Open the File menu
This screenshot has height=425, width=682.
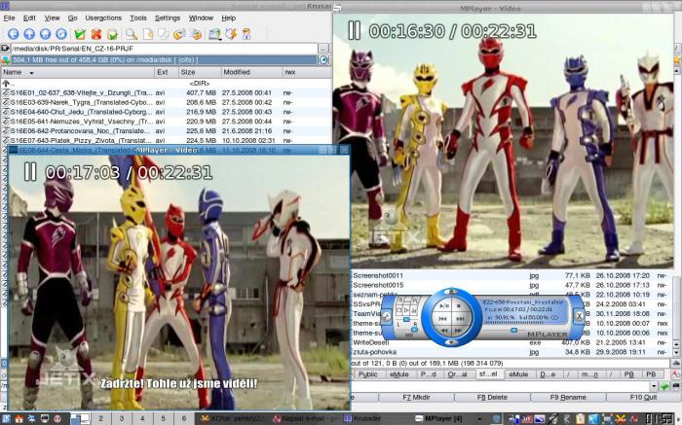point(9,18)
